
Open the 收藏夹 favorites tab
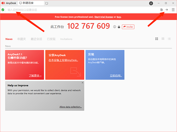[x=22, y=39]
